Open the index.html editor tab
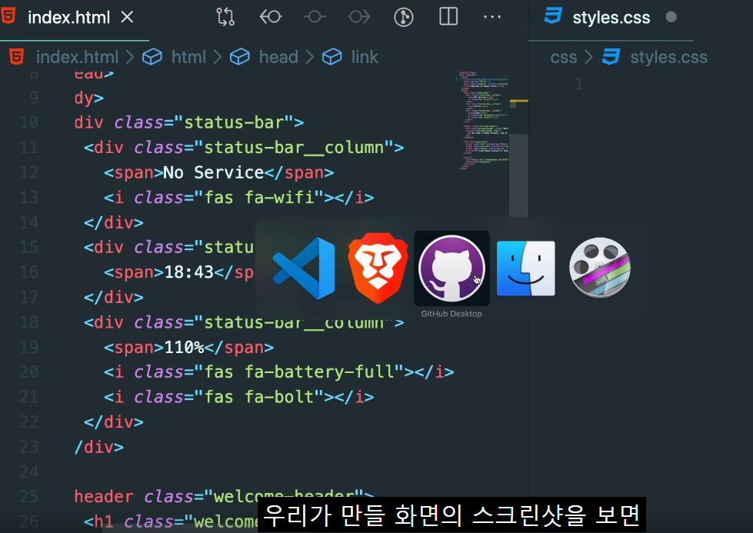Image resolution: width=753 pixels, height=533 pixels. pos(68,18)
